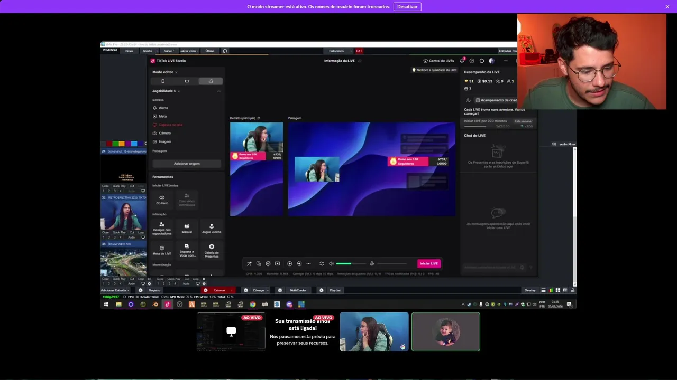
Task: Click the vMix Novo menu button
Action: pos(129,51)
